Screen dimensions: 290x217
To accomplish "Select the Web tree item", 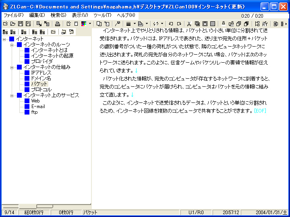I will tap(35, 101).
